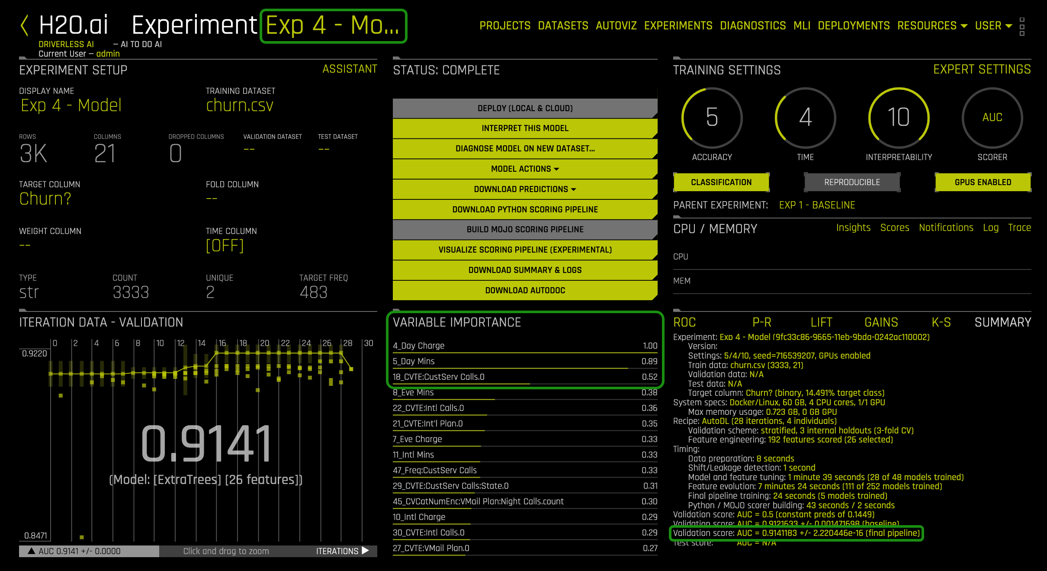Screen dimensions: 1047x571
Task: Click display name Exp 4 - Model
Action: tap(71, 105)
